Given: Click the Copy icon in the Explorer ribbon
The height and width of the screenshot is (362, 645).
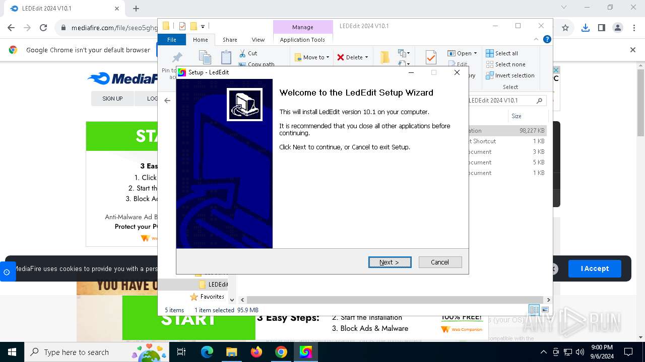Looking at the screenshot, I should (205, 57).
